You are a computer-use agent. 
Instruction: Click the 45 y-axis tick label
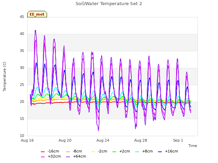click(22, 17)
